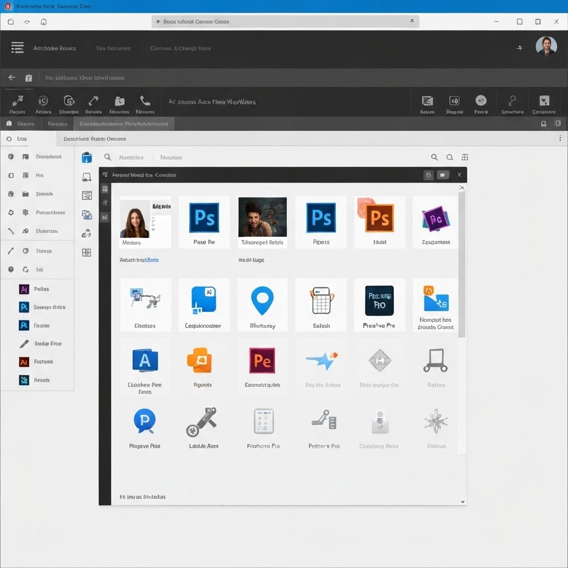Enable the lock icon at the panel's right edge
Image resolution: width=568 pixels, height=568 pixels.
coord(559,123)
